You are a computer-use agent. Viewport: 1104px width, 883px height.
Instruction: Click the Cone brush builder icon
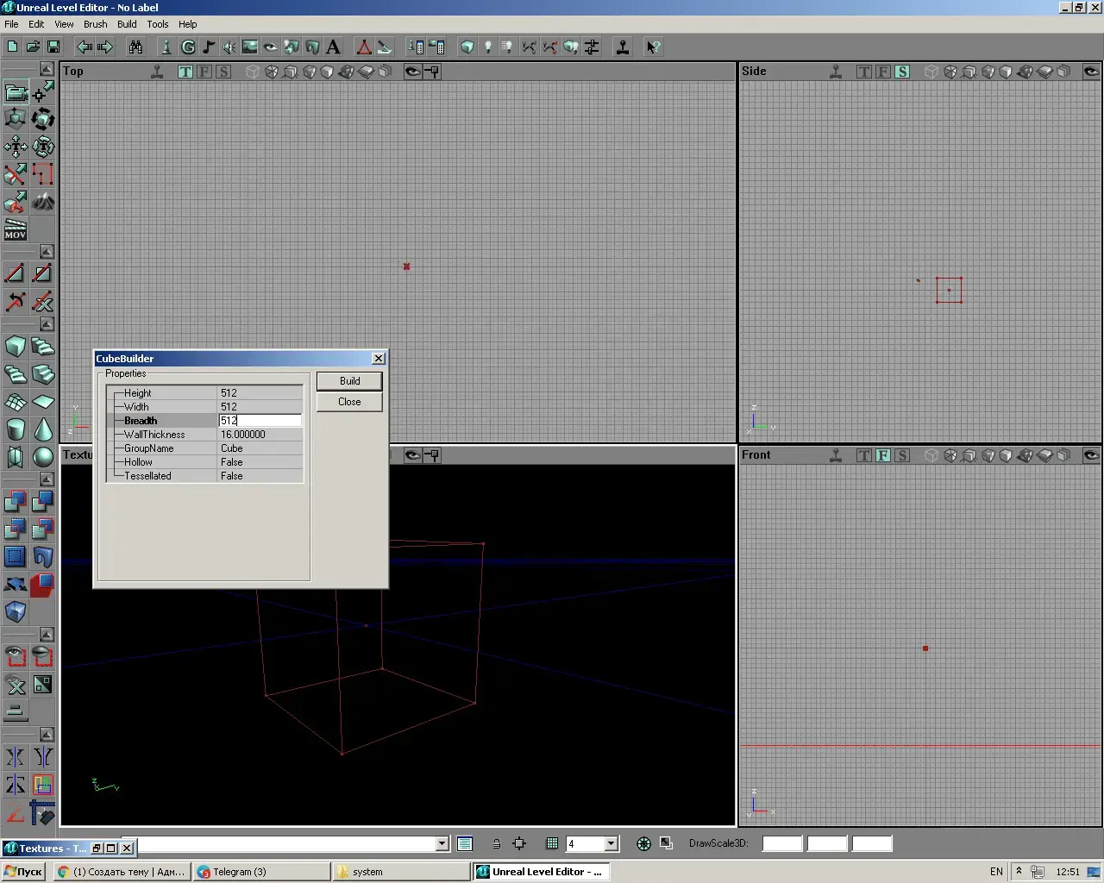[x=43, y=429]
